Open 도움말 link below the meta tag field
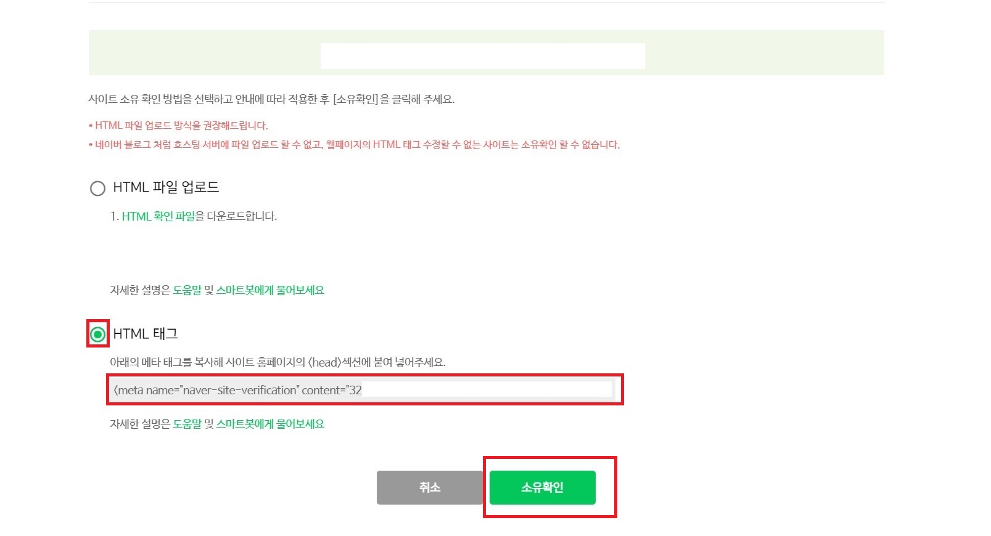 click(x=187, y=424)
